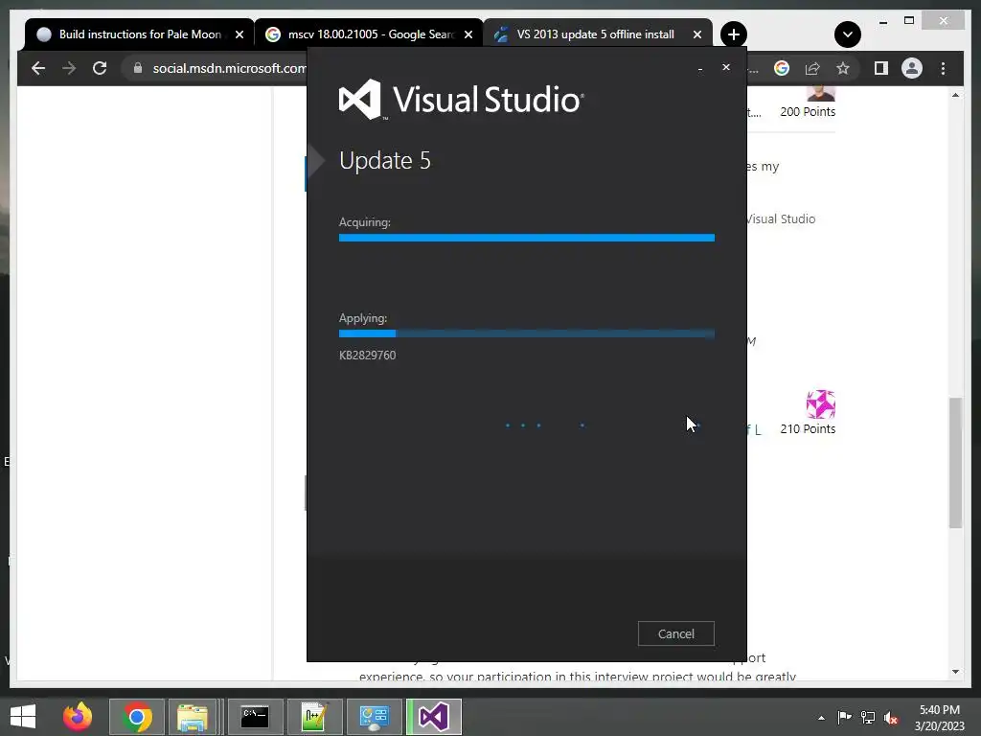Bookmark this page with star icon

coord(843,68)
